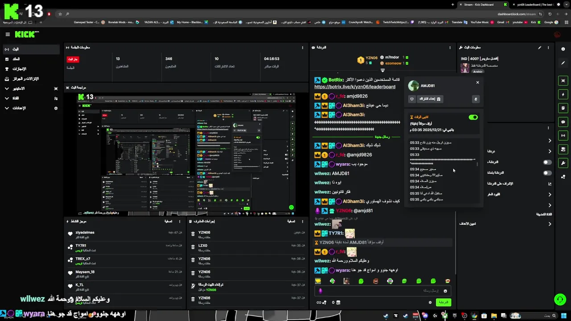Viewport: 571px width, 321px height.
Task: Open three-dot menu of moderator actions panel
Action: tap(302, 221)
